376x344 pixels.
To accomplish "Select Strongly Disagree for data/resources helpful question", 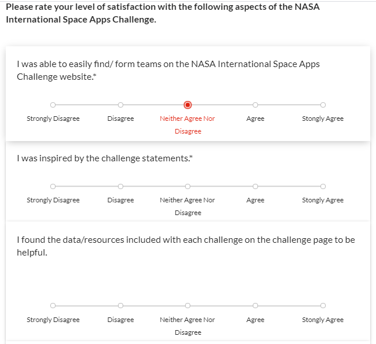I will [x=53, y=306].
